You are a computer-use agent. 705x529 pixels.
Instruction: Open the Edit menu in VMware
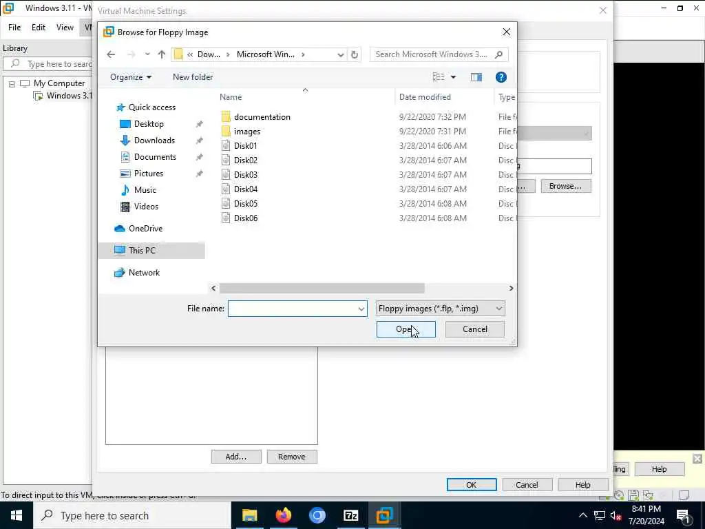(x=39, y=28)
